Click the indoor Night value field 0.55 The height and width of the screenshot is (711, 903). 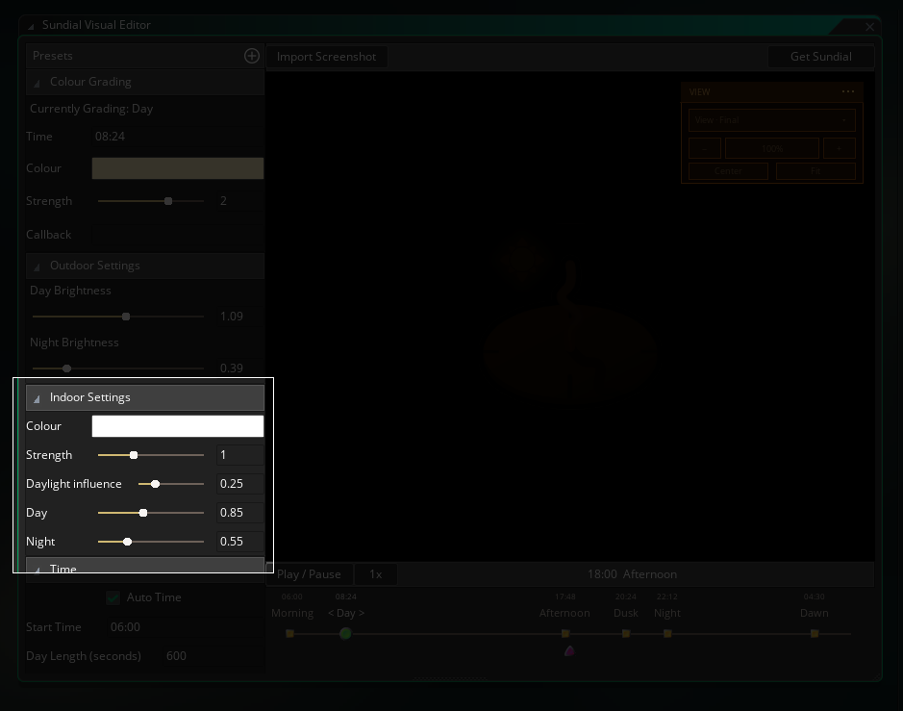(240, 542)
